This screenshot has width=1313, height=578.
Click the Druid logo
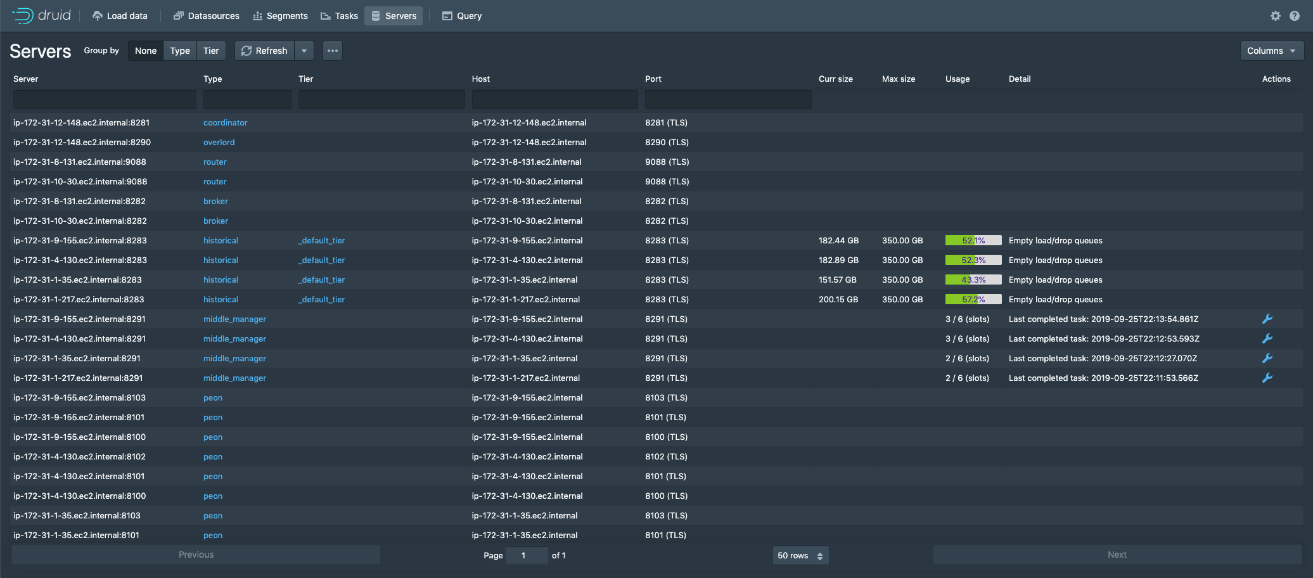coord(41,15)
